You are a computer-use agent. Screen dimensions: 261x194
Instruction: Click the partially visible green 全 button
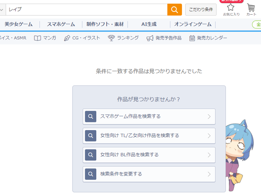(257, 24)
